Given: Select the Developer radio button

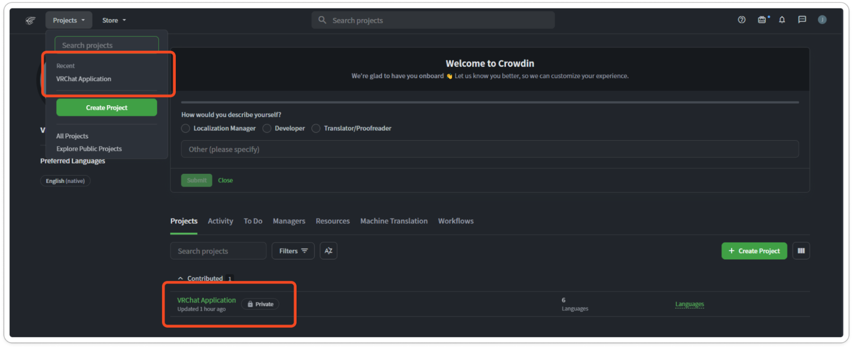Looking at the screenshot, I should coord(267,128).
